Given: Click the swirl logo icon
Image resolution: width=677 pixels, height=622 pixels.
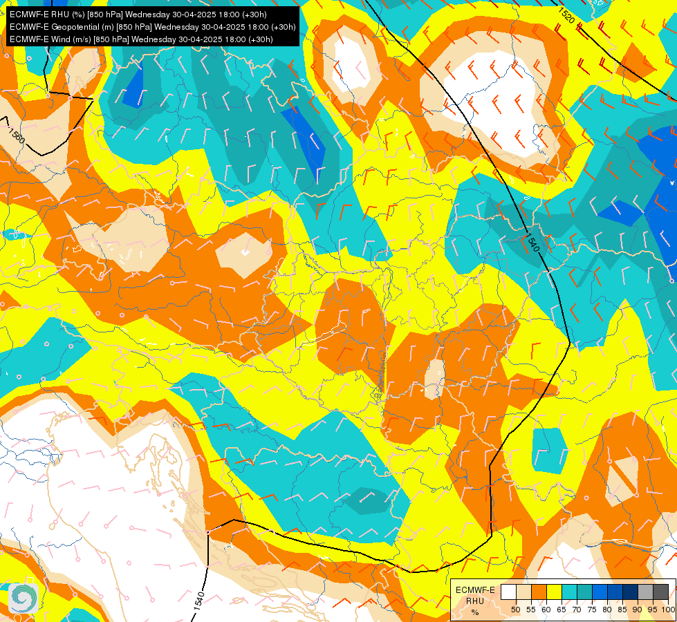Looking at the screenshot, I should pos(24,598).
